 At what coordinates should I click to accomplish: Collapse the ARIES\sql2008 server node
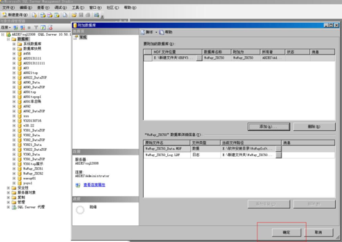coord(3,35)
